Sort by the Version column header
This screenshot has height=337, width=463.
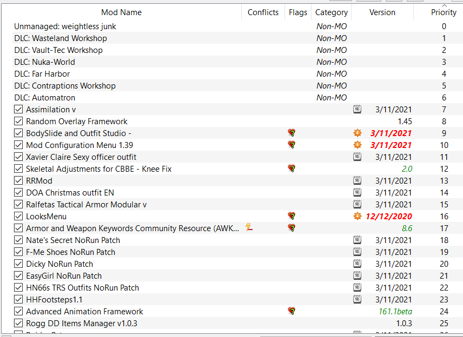coord(382,12)
